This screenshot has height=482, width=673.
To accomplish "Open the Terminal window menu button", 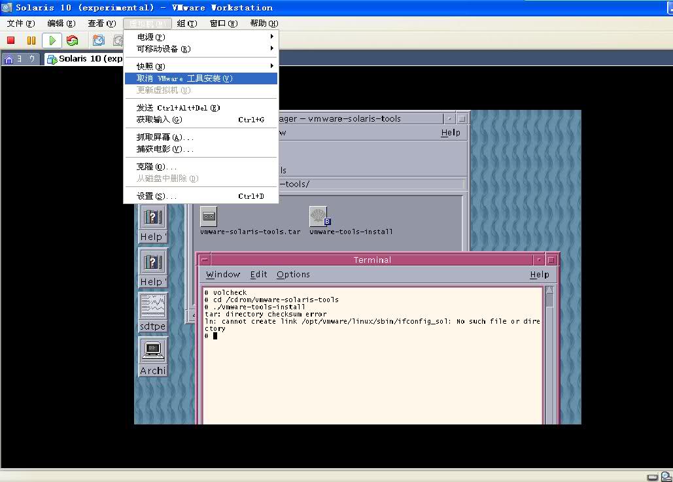I will pyautogui.click(x=205, y=260).
